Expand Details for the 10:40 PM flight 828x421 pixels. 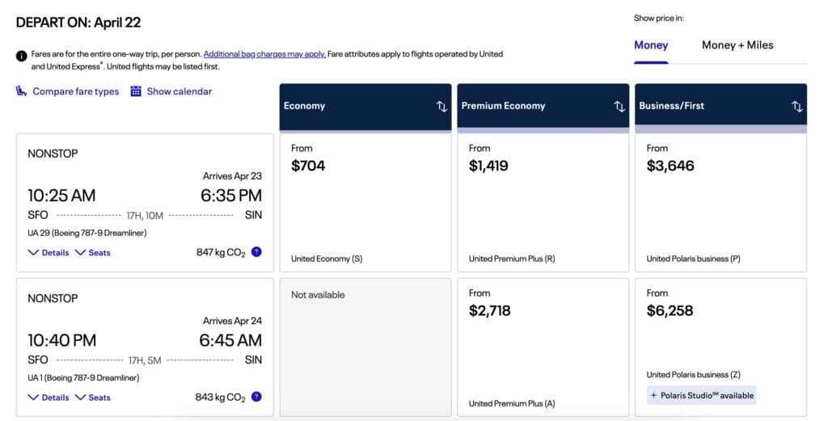49,398
